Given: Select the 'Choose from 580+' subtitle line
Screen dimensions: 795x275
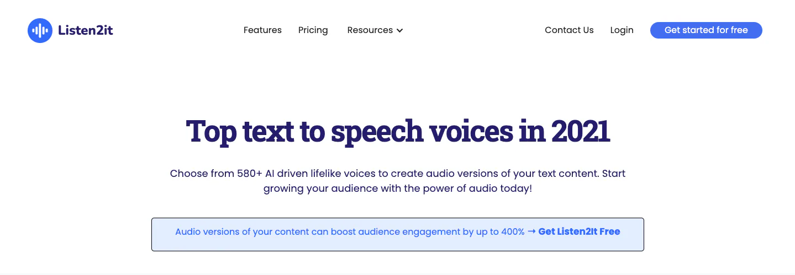Looking at the screenshot, I should tap(398, 174).
